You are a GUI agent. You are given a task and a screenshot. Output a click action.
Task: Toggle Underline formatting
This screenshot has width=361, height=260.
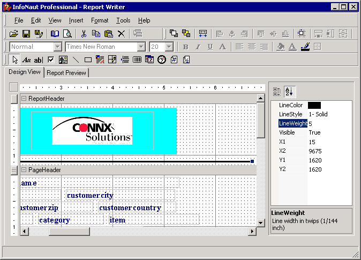210,47
